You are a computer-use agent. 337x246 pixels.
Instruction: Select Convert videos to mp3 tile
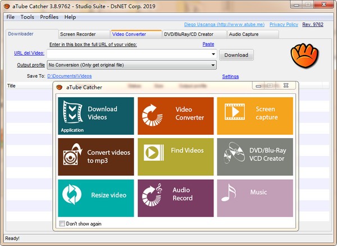click(96, 157)
